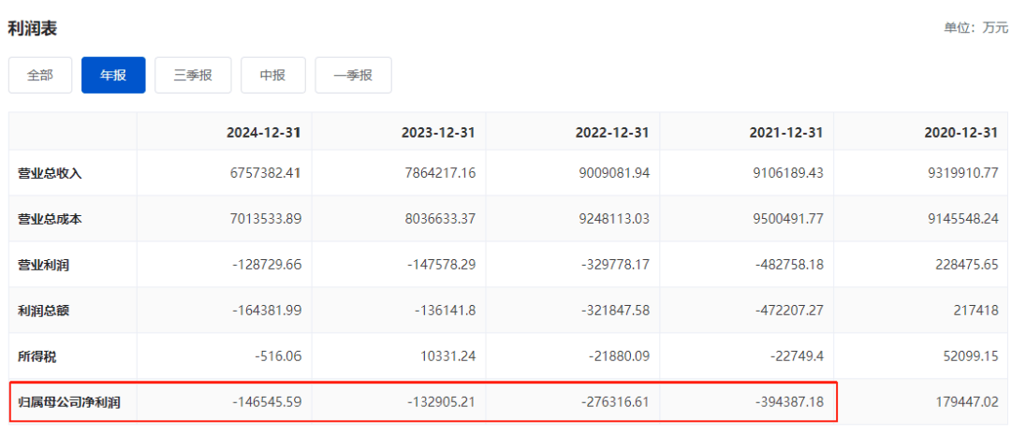Click operating profit -128729.66
1011x435 pixels.
pyautogui.click(x=267, y=264)
